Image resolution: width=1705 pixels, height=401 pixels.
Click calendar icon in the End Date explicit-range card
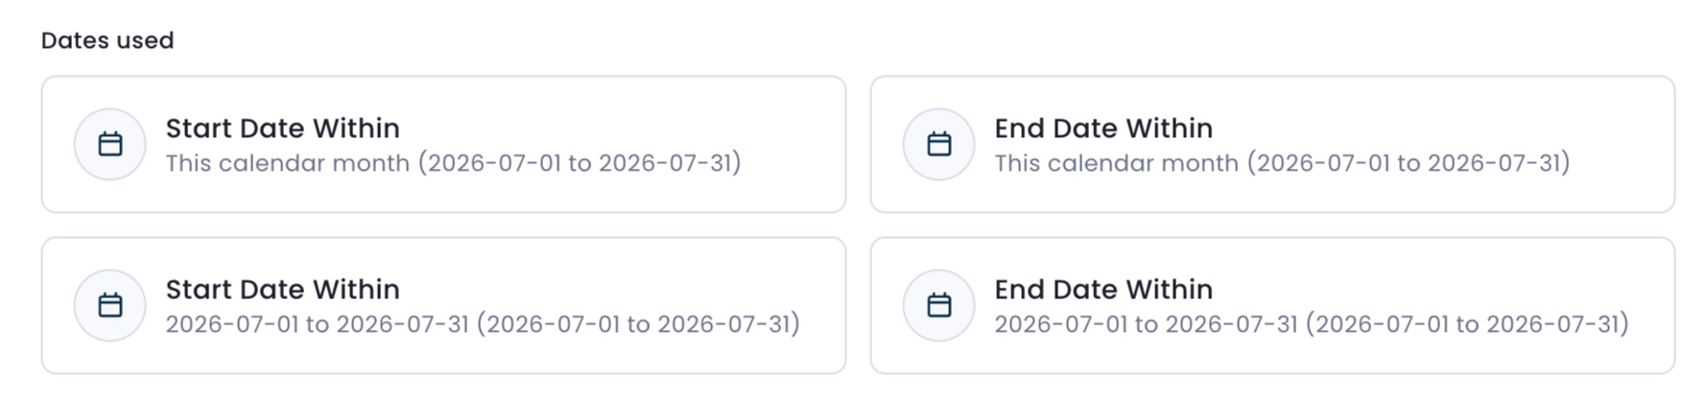pos(939,305)
